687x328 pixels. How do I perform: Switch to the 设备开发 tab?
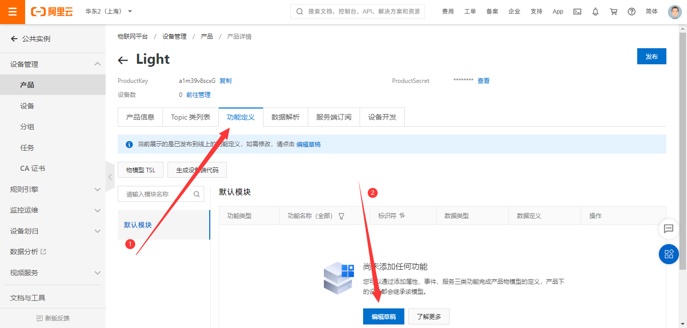382,117
